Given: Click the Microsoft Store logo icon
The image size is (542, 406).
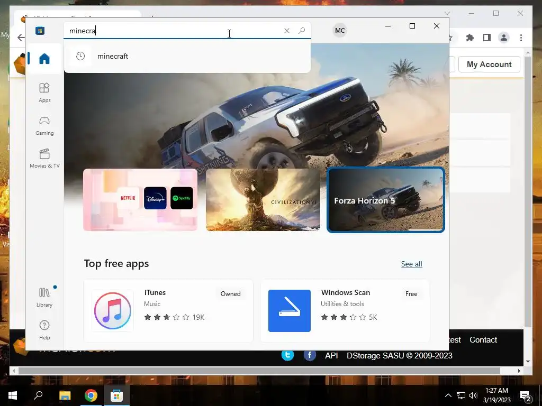Looking at the screenshot, I should coord(40,30).
